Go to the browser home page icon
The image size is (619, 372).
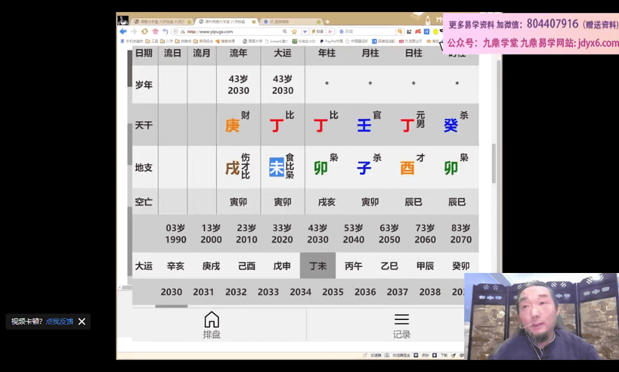point(155,31)
